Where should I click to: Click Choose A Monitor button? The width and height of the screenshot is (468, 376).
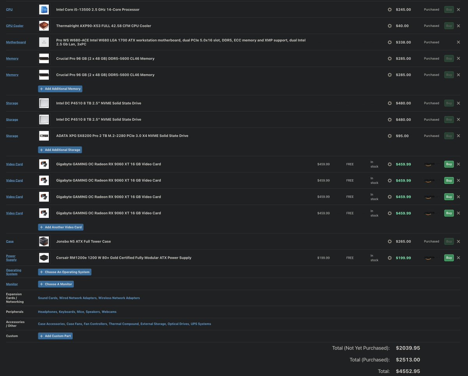coord(56,284)
